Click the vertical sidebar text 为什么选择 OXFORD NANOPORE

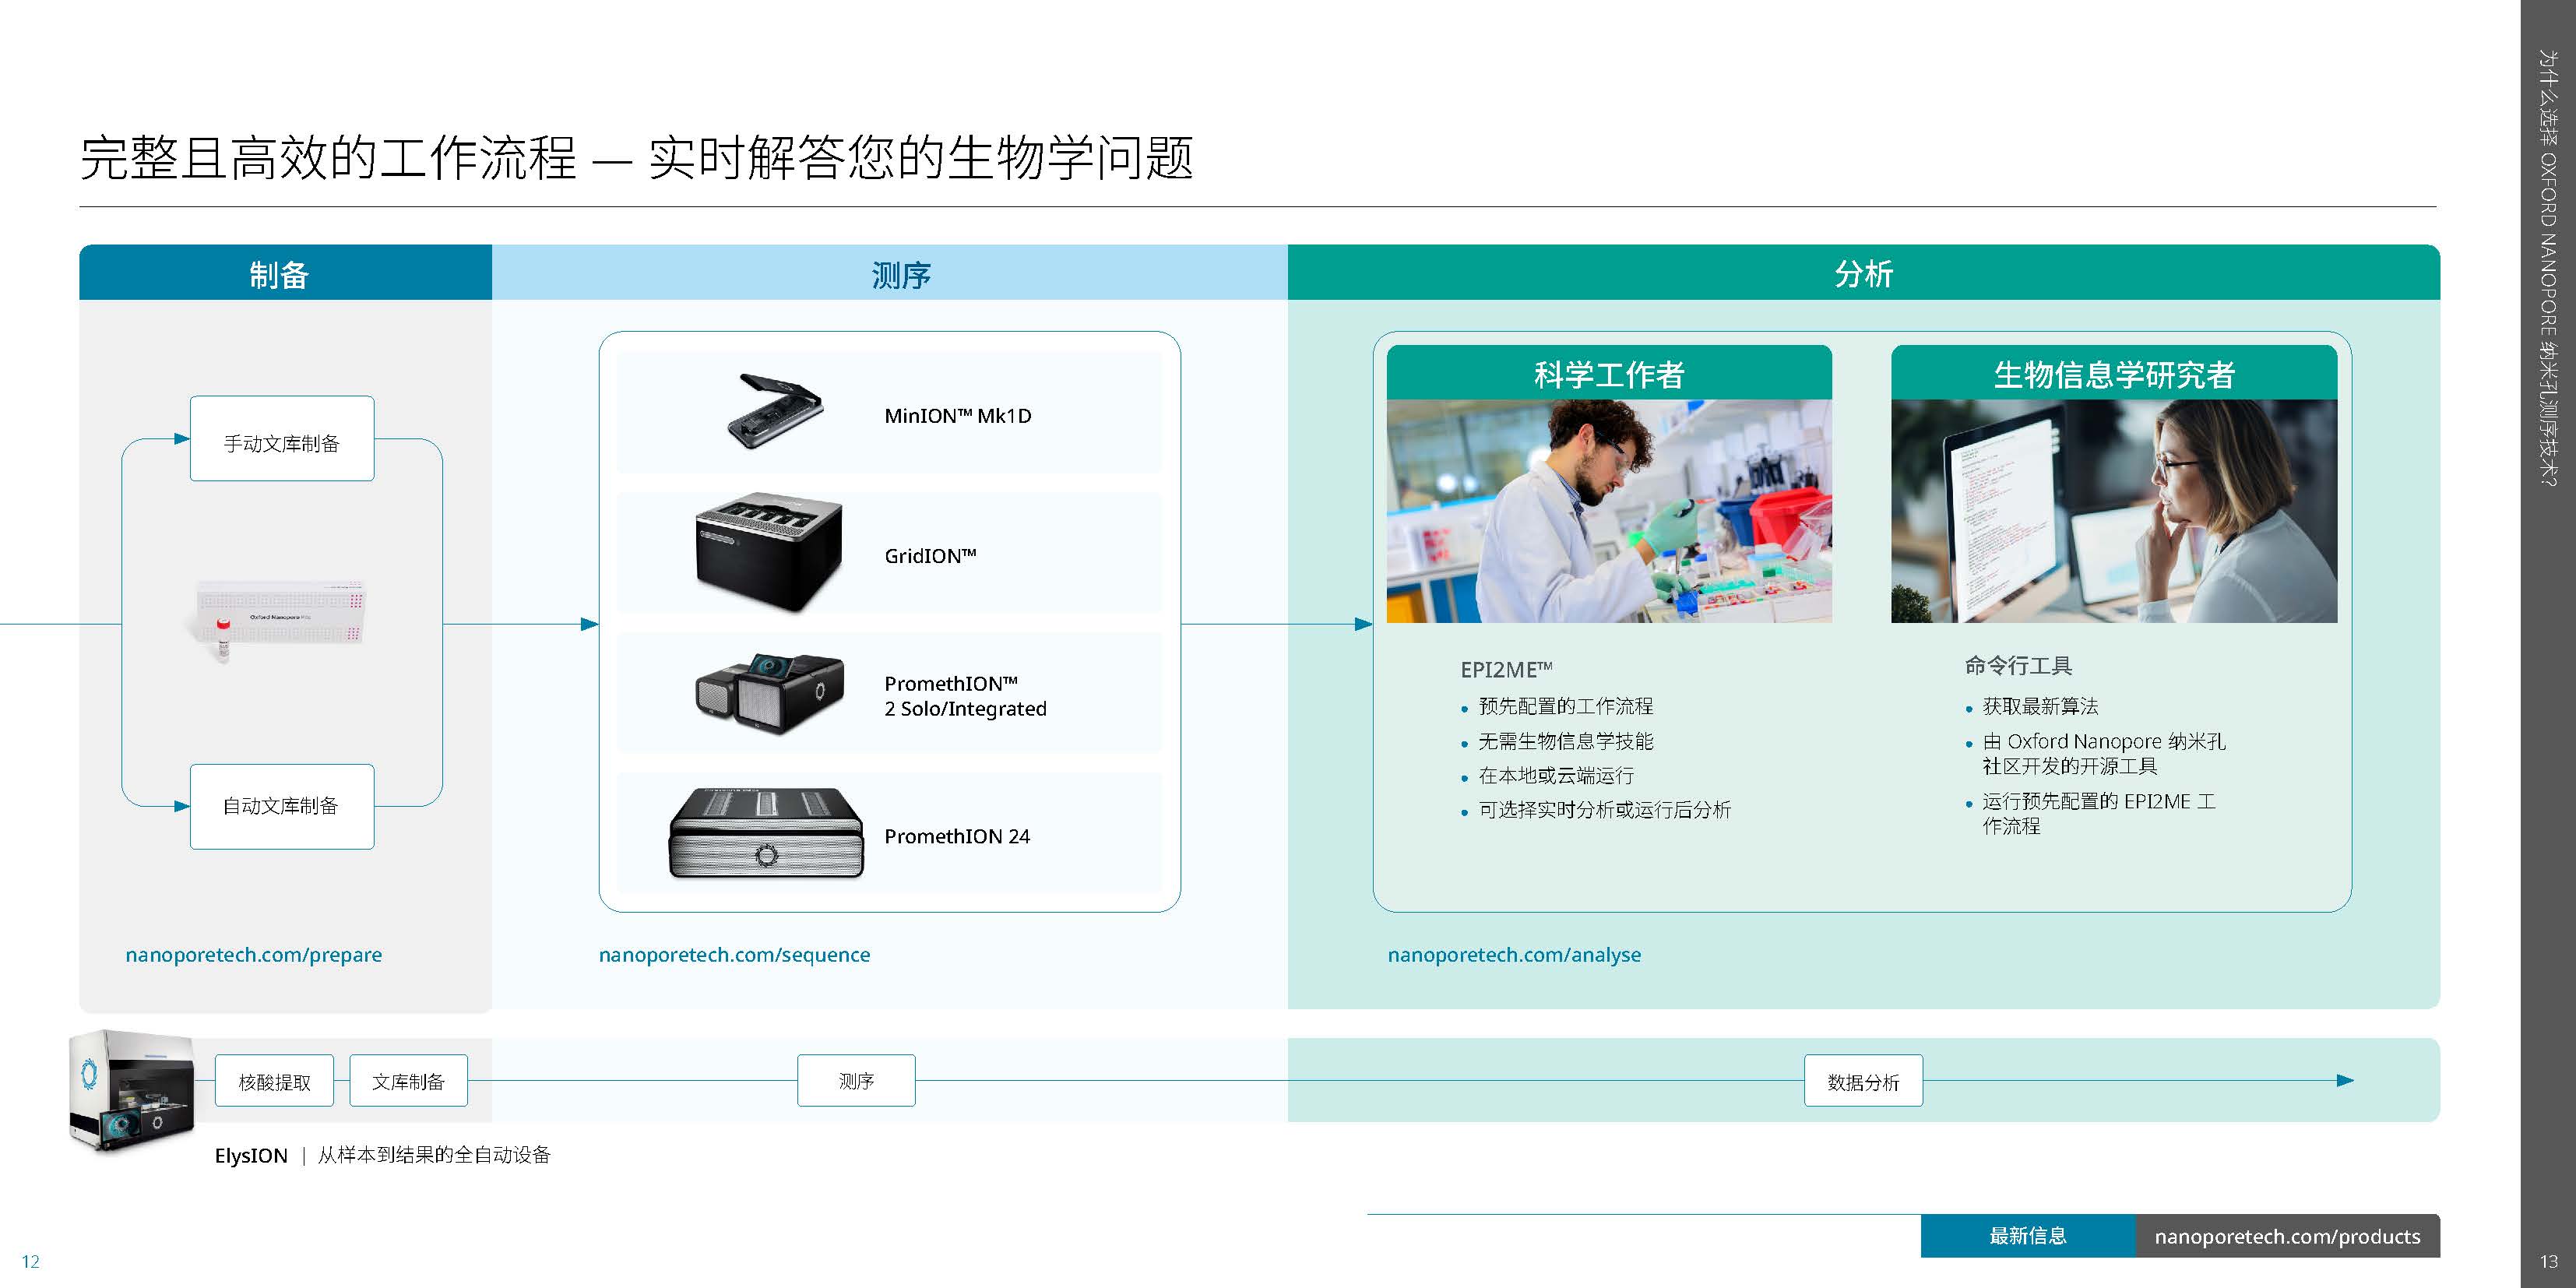click(x=2548, y=267)
